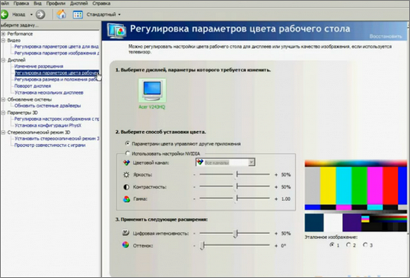Open Регулировка параметров изображения for video
410x278 pixels.
(x=57, y=53)
